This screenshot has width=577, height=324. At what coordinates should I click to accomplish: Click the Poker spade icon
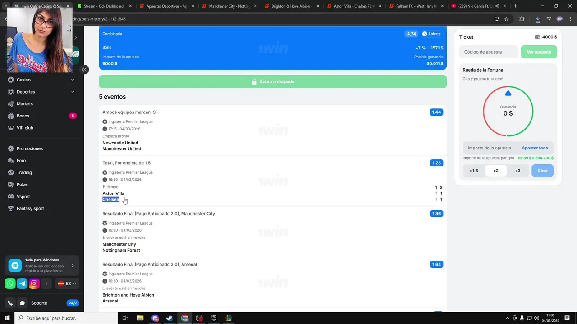coord(11,184)
